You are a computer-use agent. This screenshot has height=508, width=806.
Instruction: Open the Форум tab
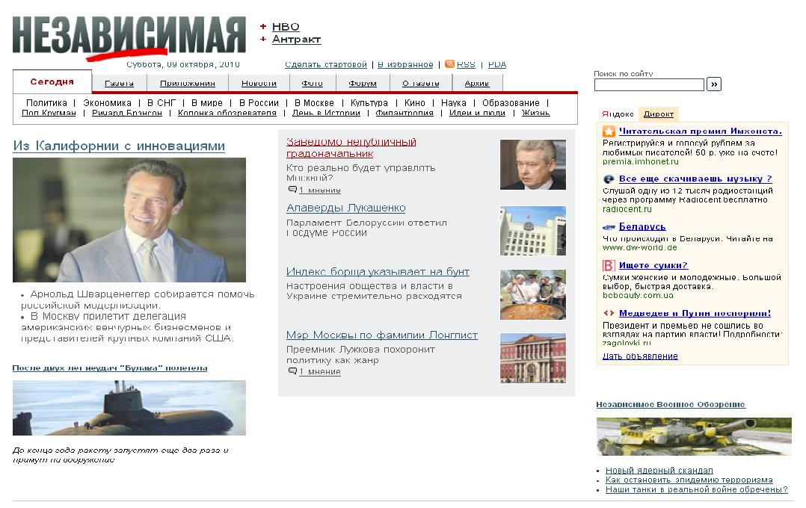click(363, 83)
